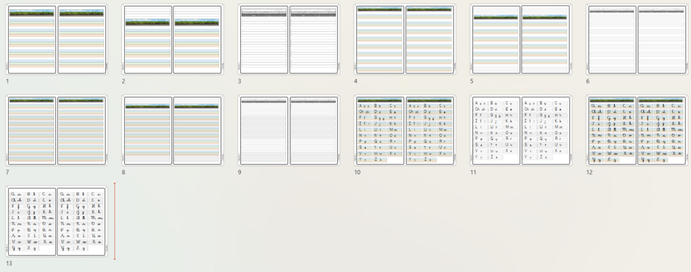This screenshot has width=691, height=272.
Task: Select slide 2 thumbnail
Action: pos(173,39)
